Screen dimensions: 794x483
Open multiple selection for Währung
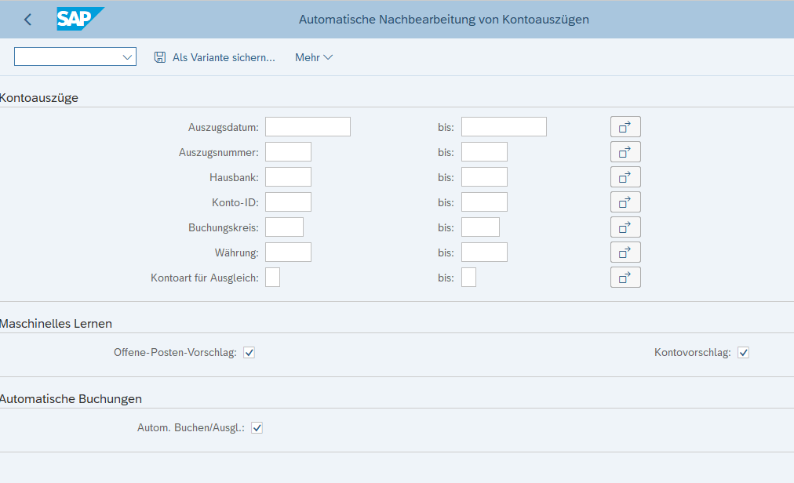pos(625,252)
